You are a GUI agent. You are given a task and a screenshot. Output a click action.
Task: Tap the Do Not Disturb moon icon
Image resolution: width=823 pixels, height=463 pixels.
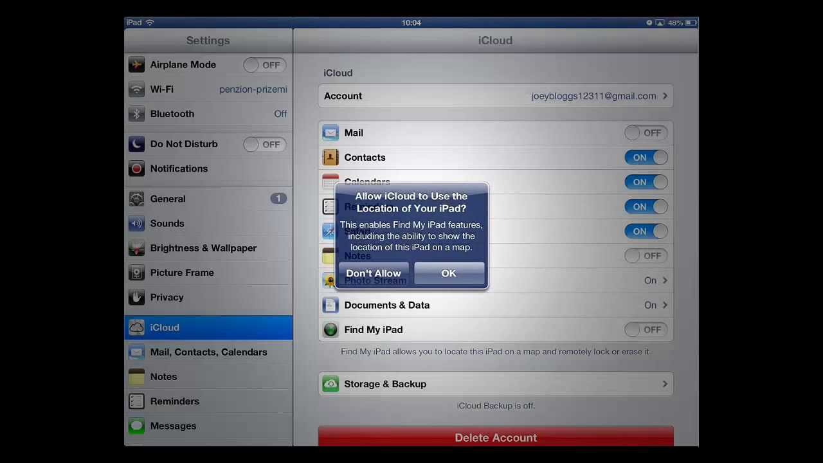[x=136, y=144]
